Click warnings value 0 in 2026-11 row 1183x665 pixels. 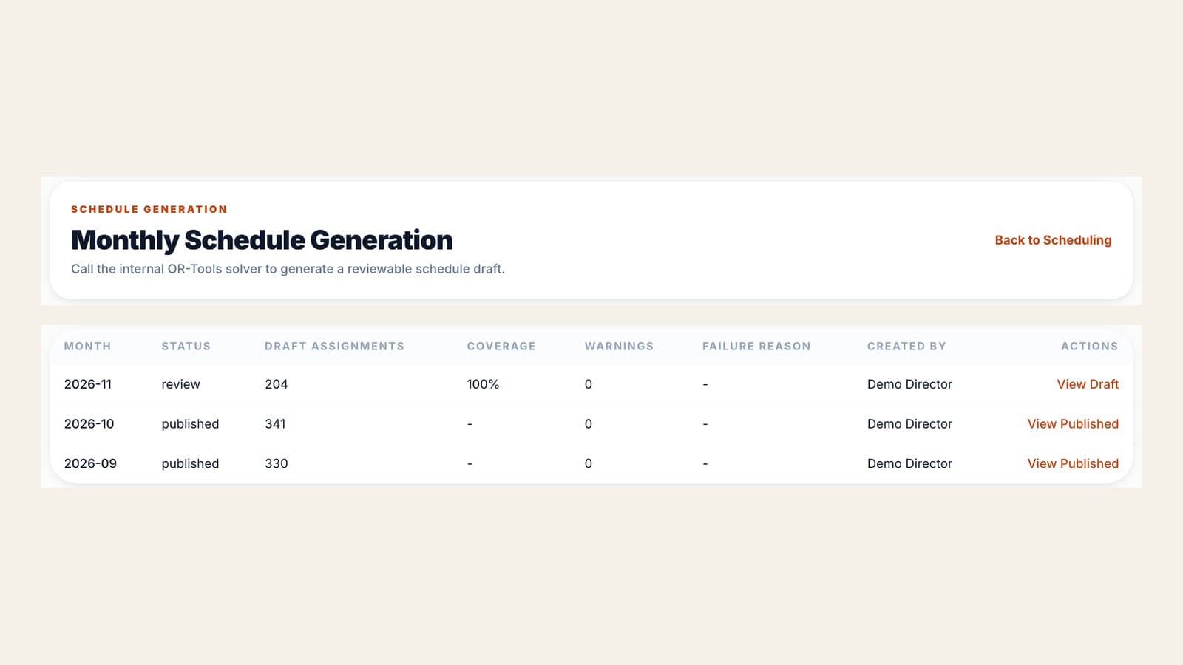[x=589, y=384]
